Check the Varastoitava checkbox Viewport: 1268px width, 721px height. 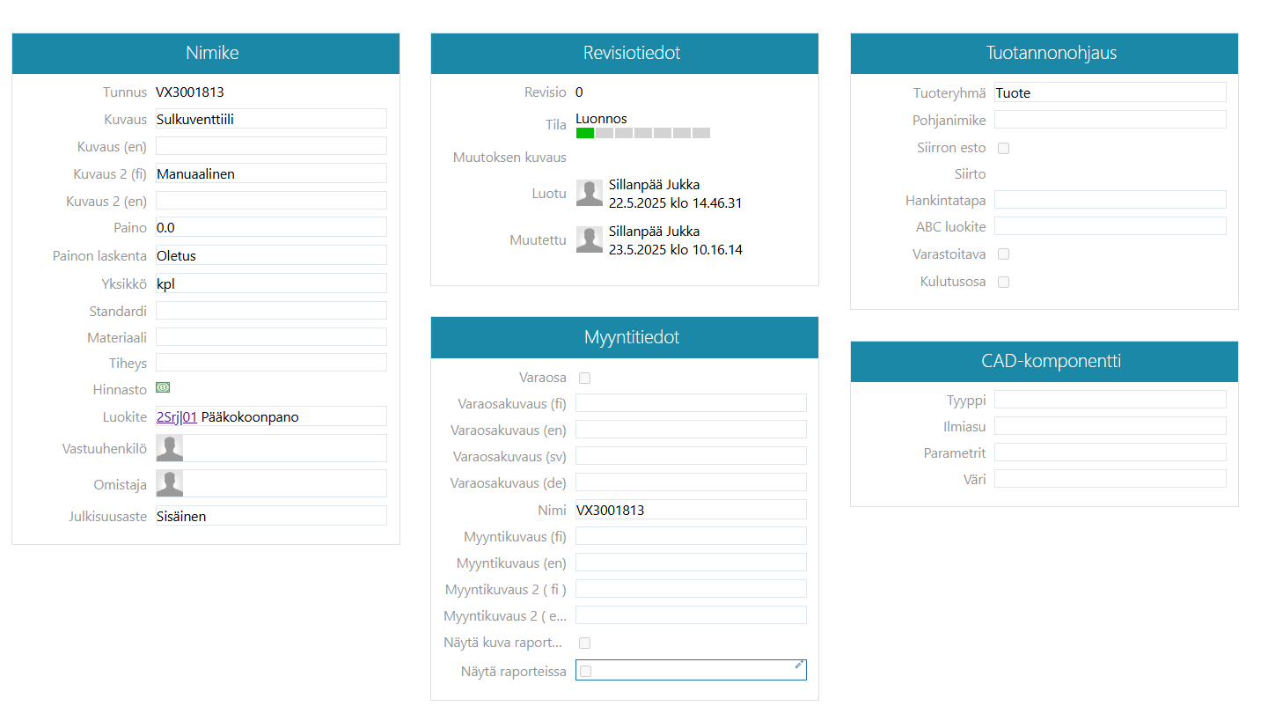[x=1003, y=254]
